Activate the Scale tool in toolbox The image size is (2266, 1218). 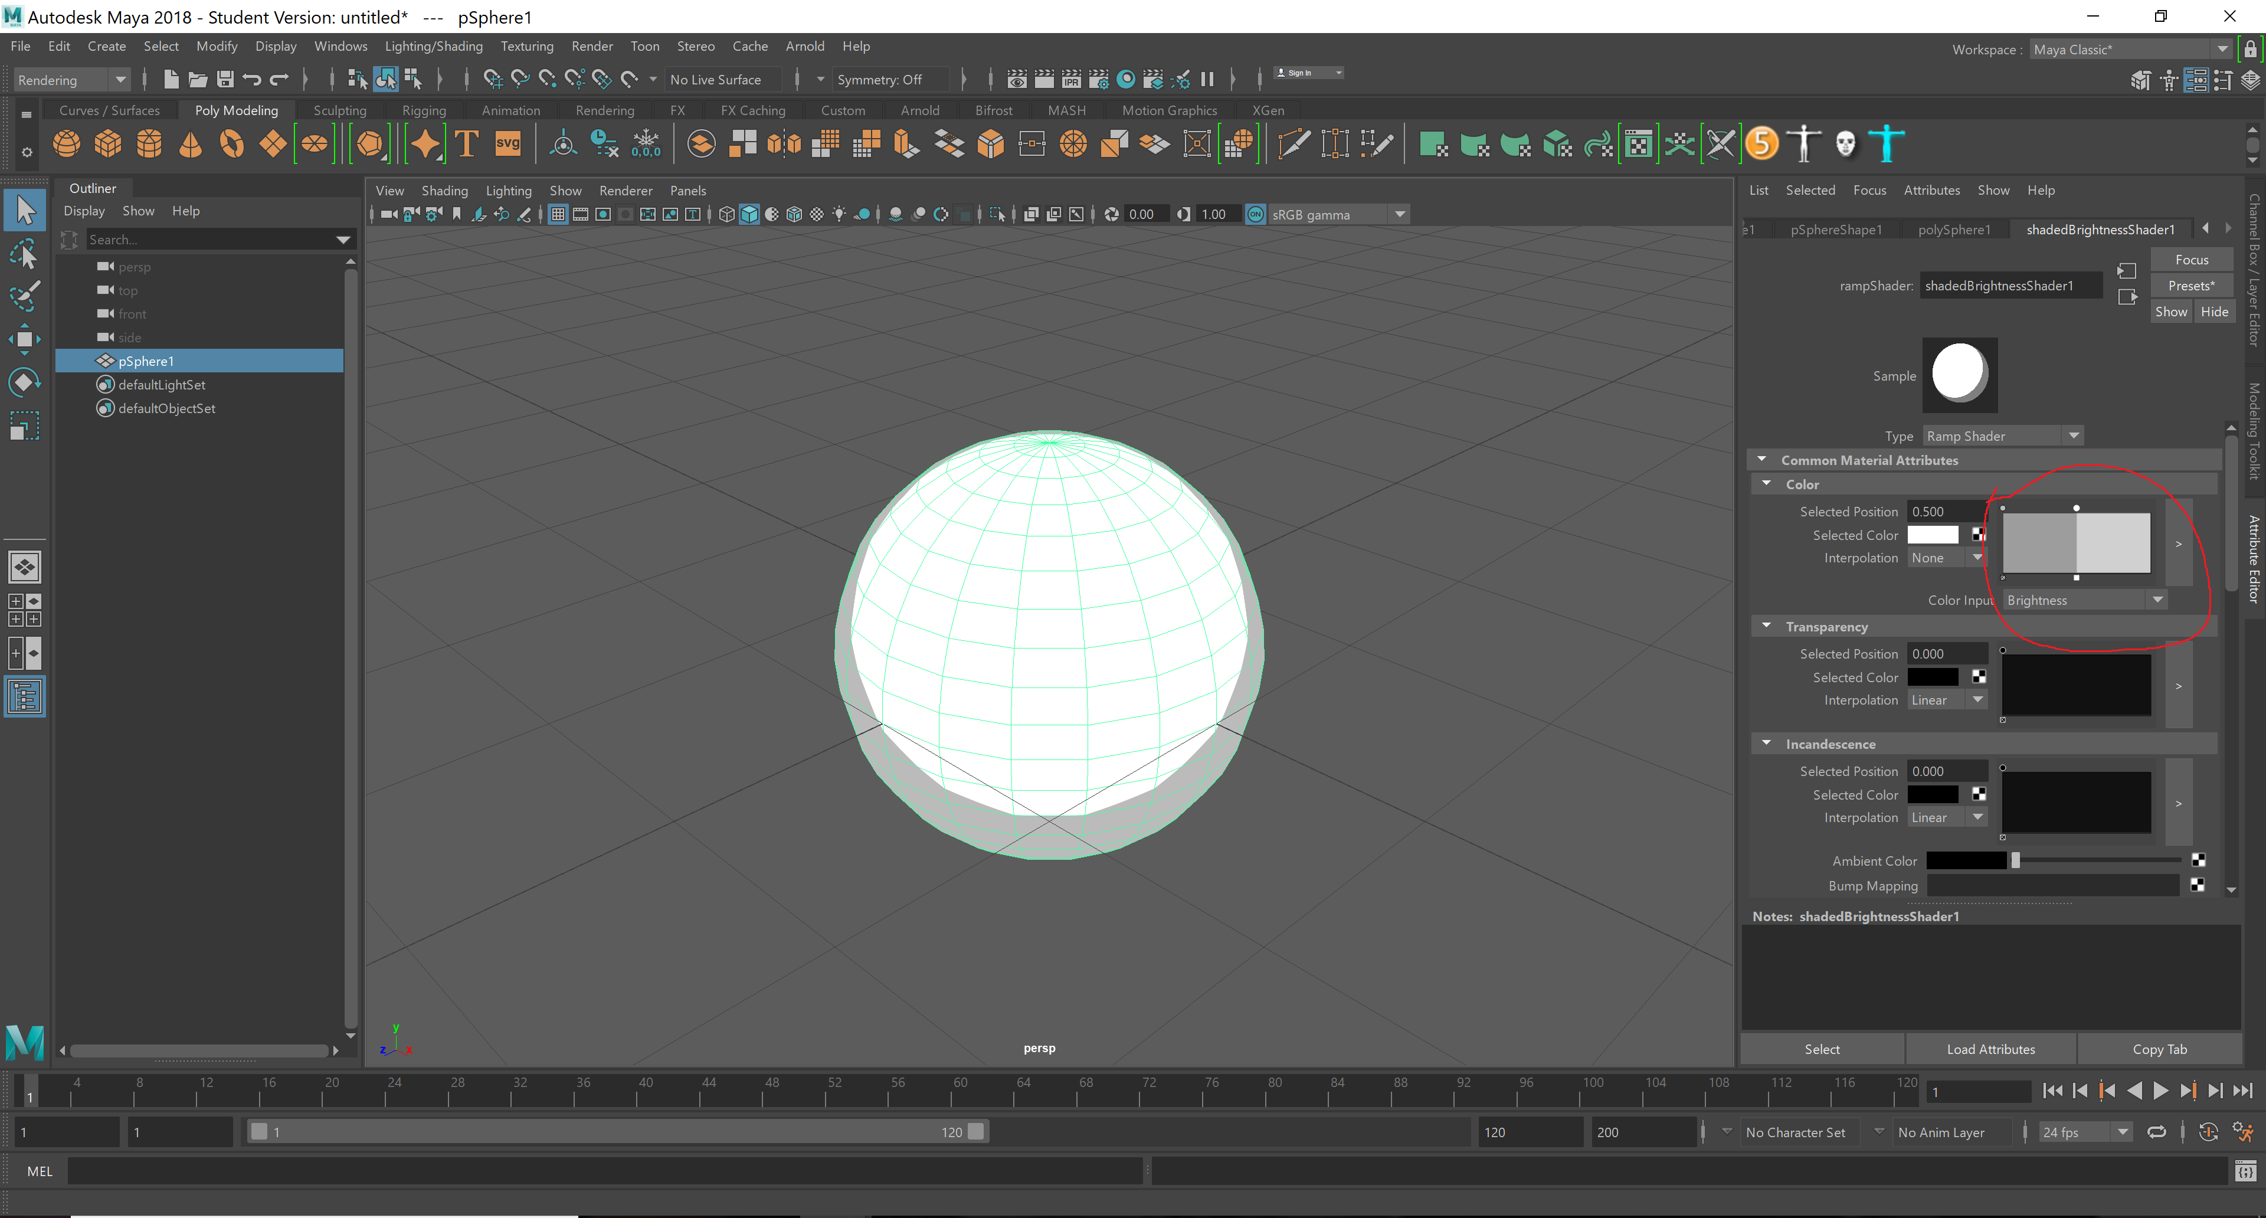pyautogui.click(x=25, y=427)
